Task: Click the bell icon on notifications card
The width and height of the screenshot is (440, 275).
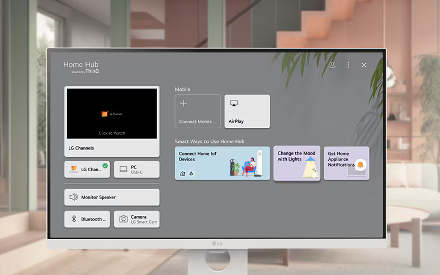Action: (x=361, y=165)
